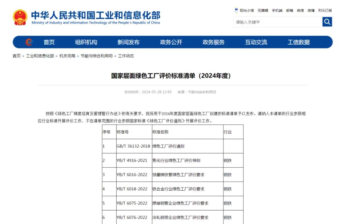Open the 工信数据 menu item

[x=299, y=42]
